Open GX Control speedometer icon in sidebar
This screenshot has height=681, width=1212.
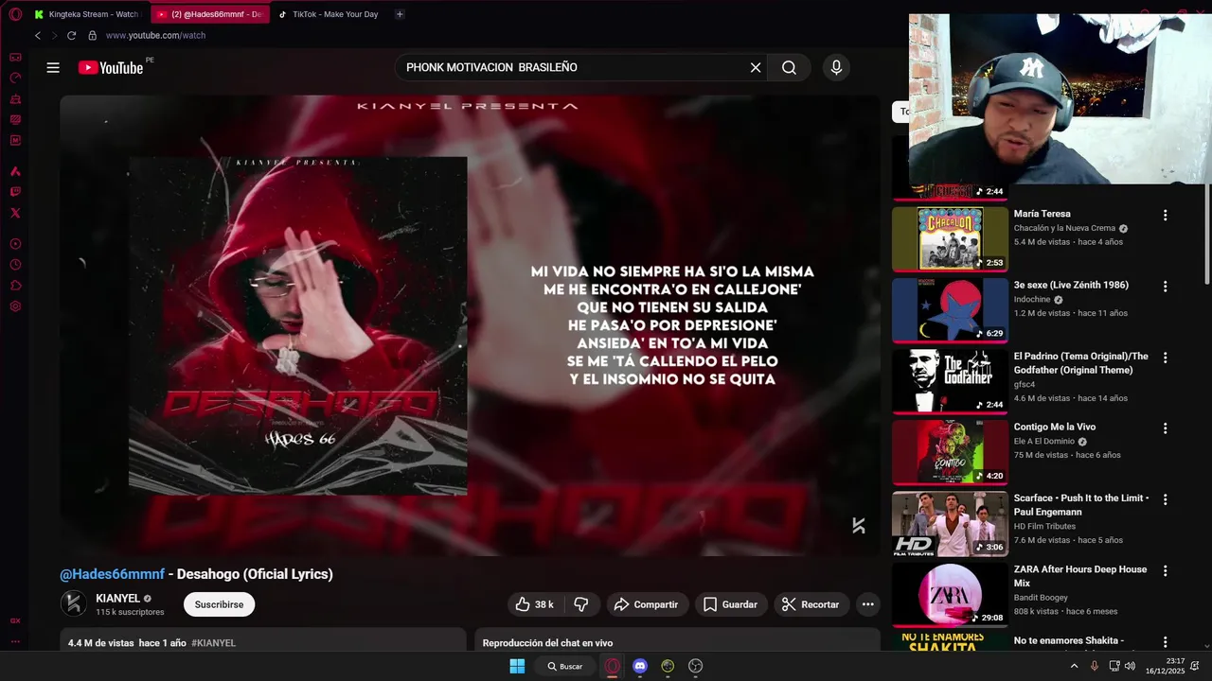coord(15,78)
